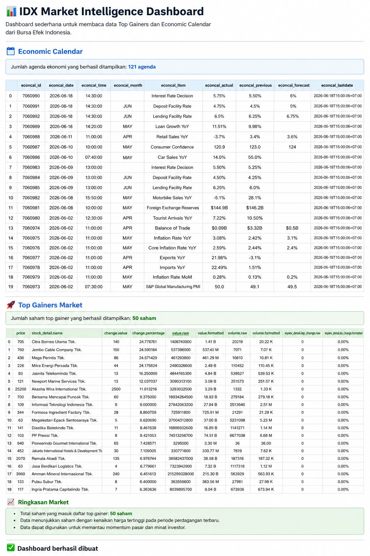The height and width of the screenshot is (556, 370).
Task: Click the econcal_time column header
Action: (x=94, y=85)
